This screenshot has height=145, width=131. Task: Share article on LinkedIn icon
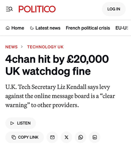[x=95, y=137]
